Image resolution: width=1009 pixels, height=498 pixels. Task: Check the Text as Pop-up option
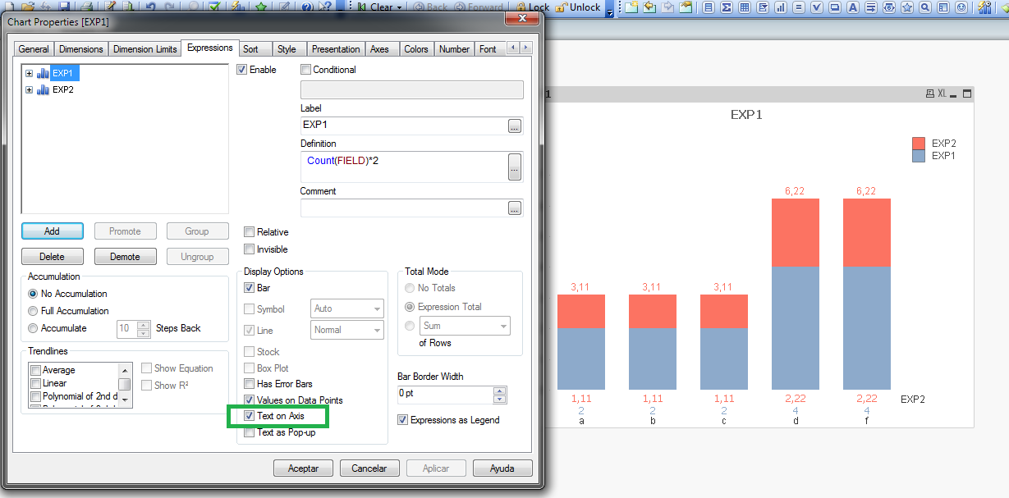point(250,432)
